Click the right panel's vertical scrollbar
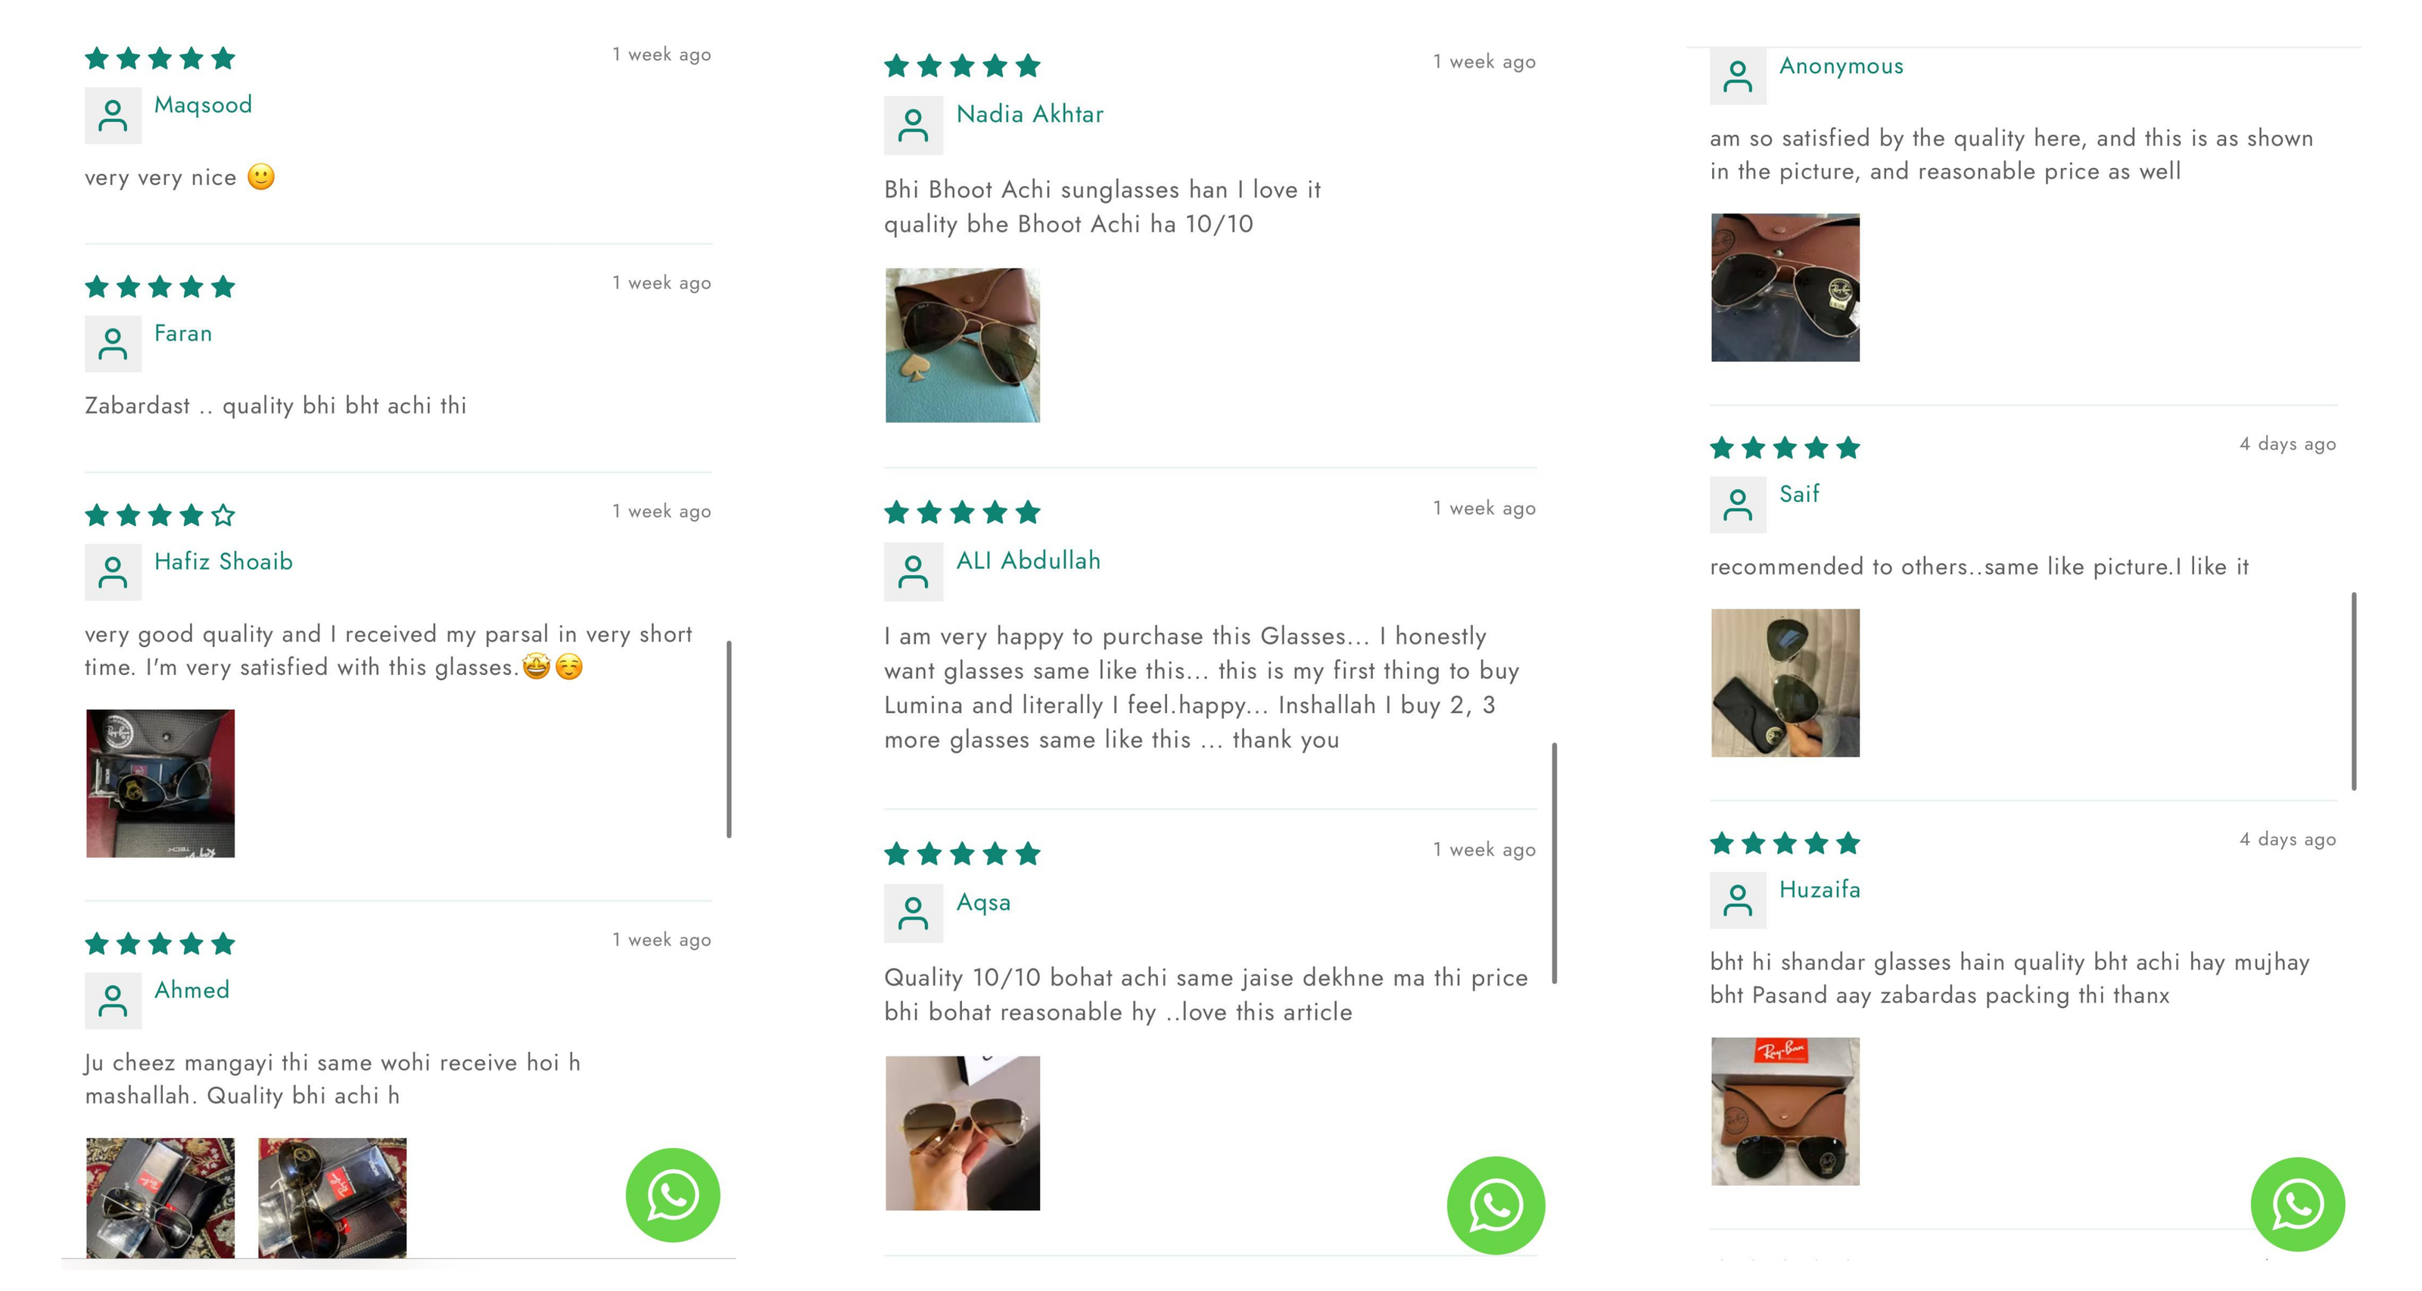The image size is (2422, 1291). coord(2355,691)
